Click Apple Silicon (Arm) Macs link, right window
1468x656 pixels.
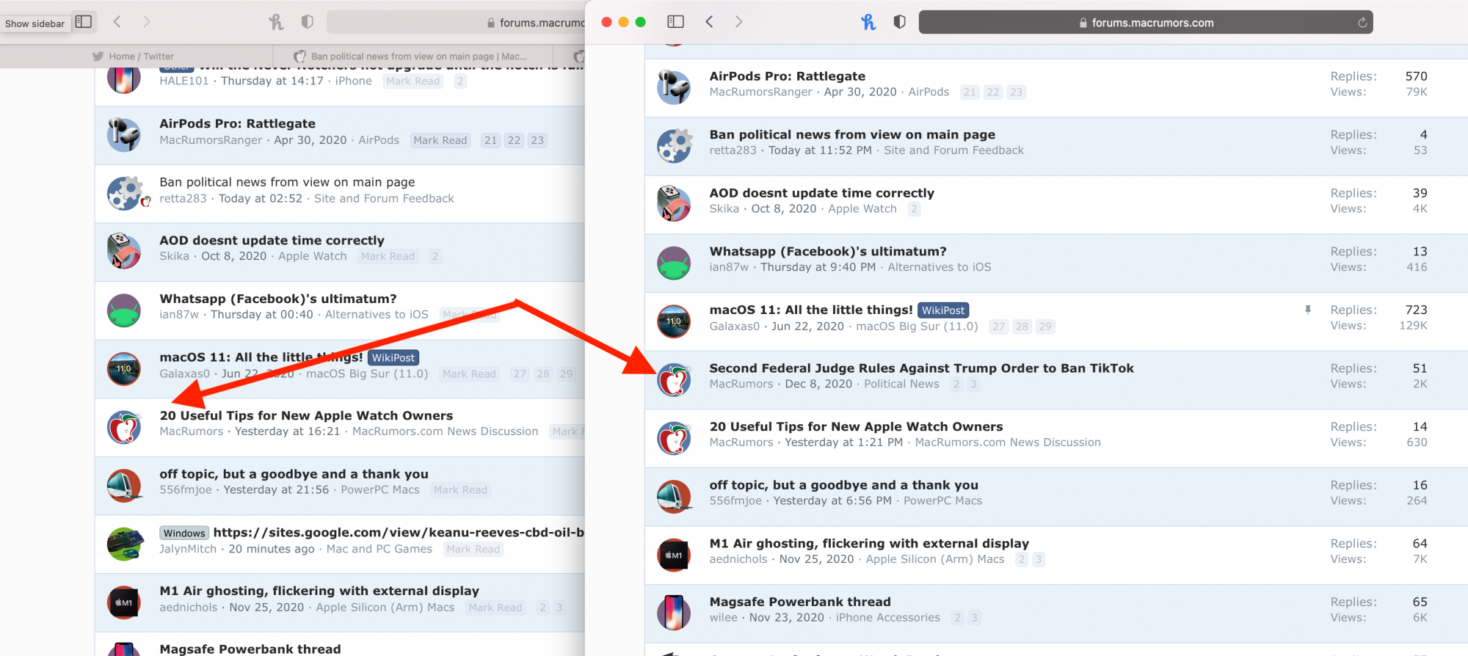(x=935, y=559)
